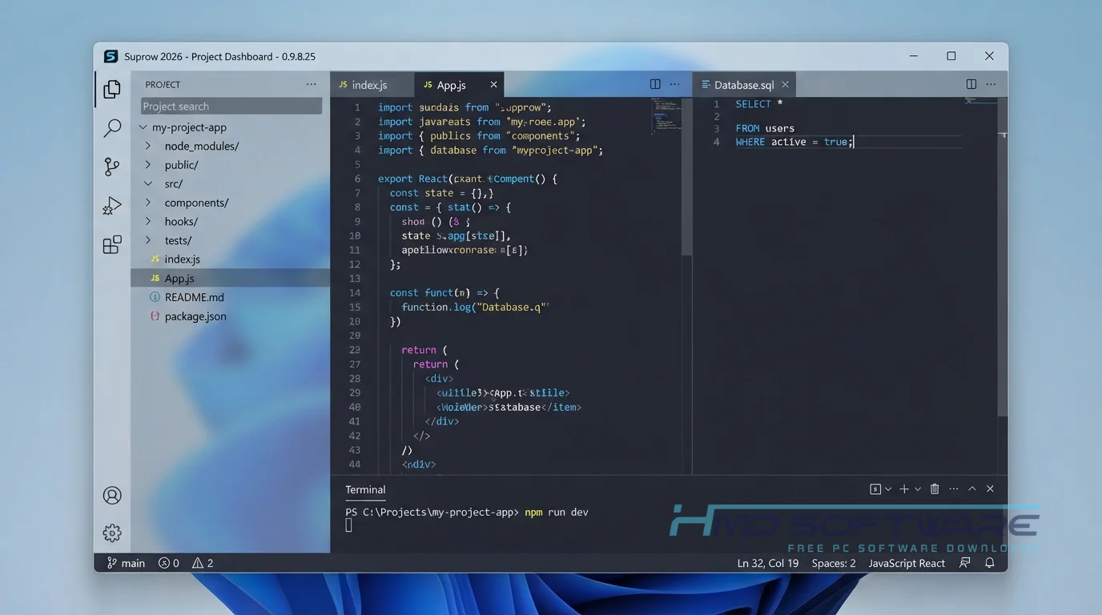Click 'SELECT *' line in Database.sql
The image size is (1102, 615).
pyautogui.click(x=759, y=104)
